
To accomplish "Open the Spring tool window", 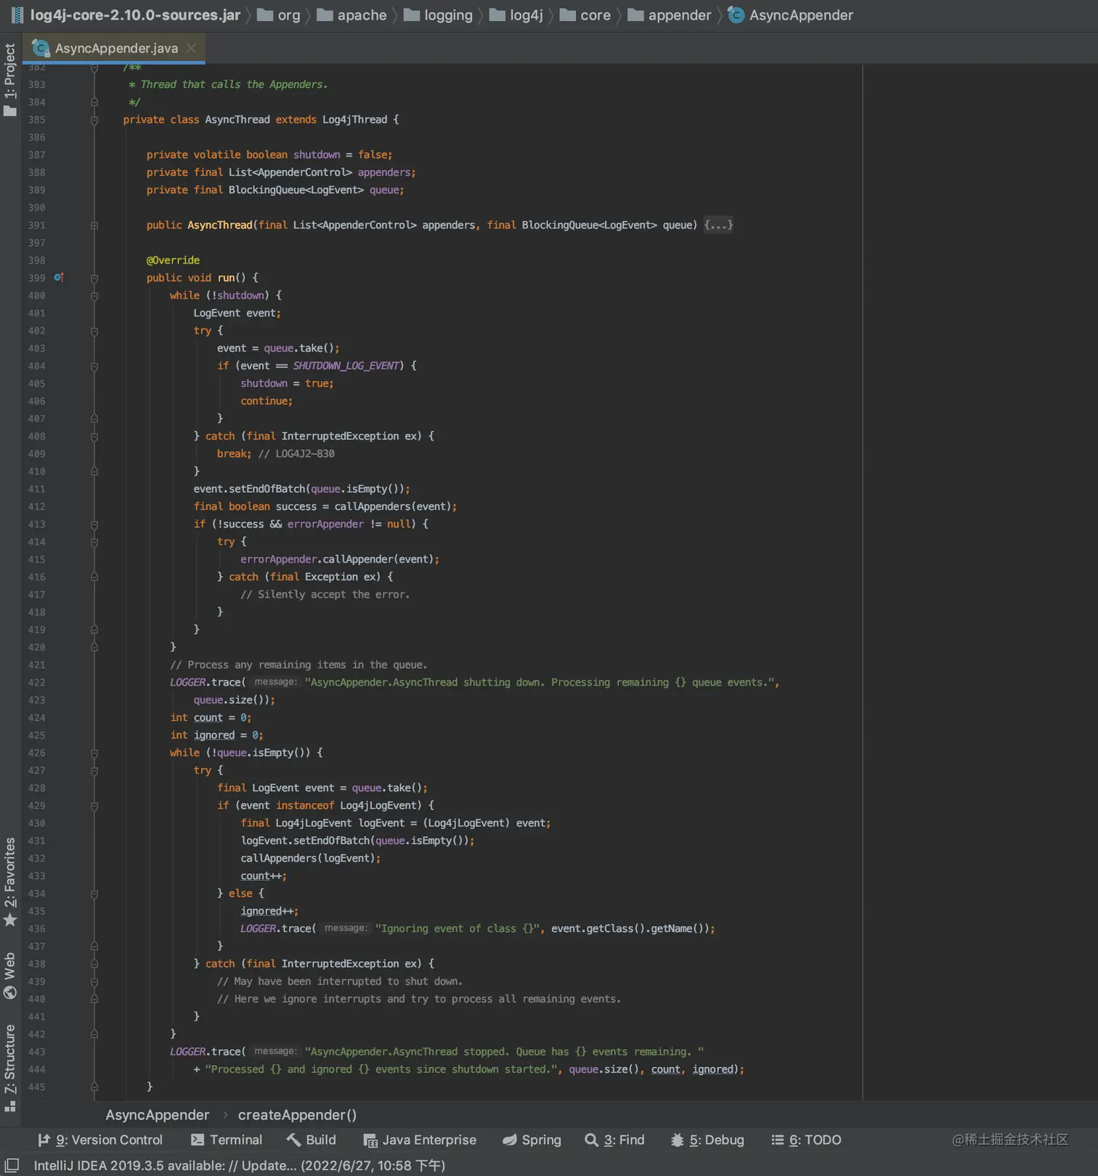I will 532,1140.
